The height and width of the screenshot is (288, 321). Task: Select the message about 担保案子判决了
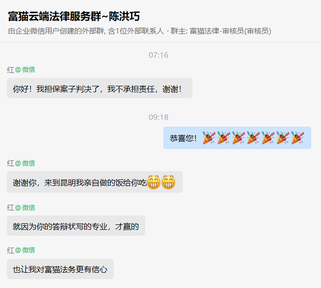click(99, 88)
